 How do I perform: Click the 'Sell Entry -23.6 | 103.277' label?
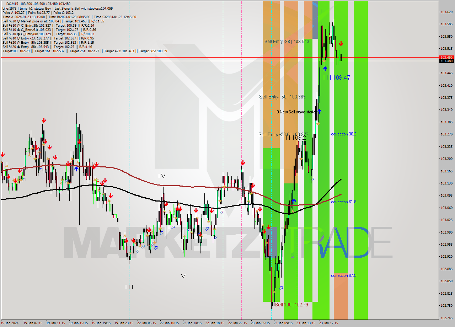(x=283, y=134)
